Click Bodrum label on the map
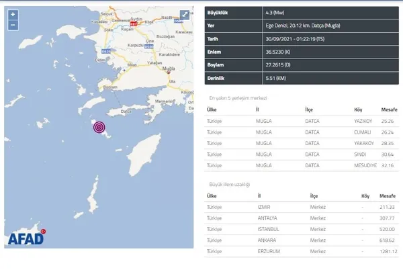The width and height of the screenshot is (403, 272). pyautogui.click(x=111, y=86)
